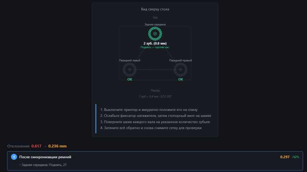Viewport: 307px width, 172px height.
Task: Click the green rear middle pulley gear icon
Action: [155, 34]
